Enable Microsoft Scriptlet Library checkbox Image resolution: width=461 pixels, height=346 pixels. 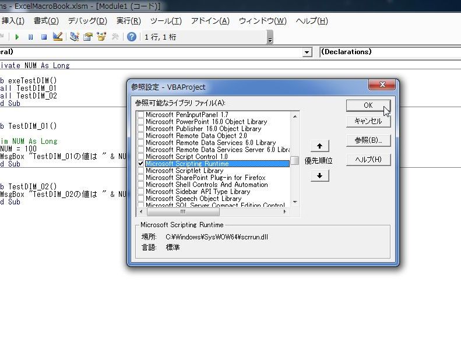point(140,171)
